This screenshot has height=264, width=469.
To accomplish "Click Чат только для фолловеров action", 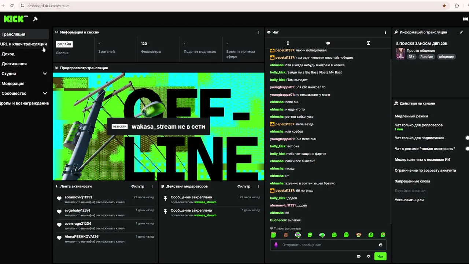I will [418, 125].
